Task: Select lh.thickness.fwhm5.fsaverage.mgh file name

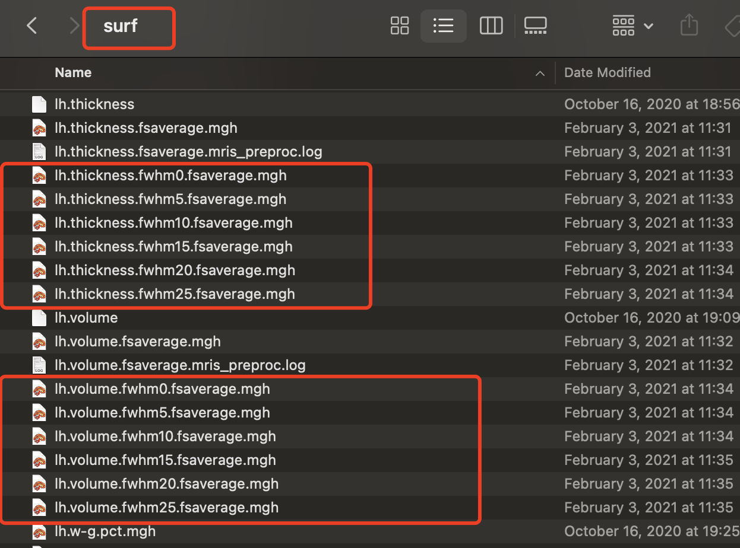Action: click(x=170, y=199)
